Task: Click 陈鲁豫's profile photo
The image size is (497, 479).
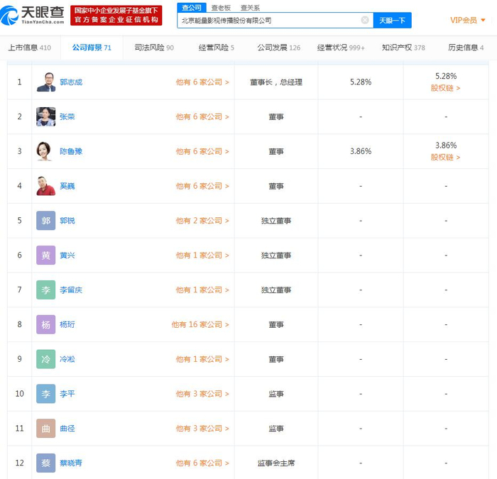Action: [x=46, y=151]
